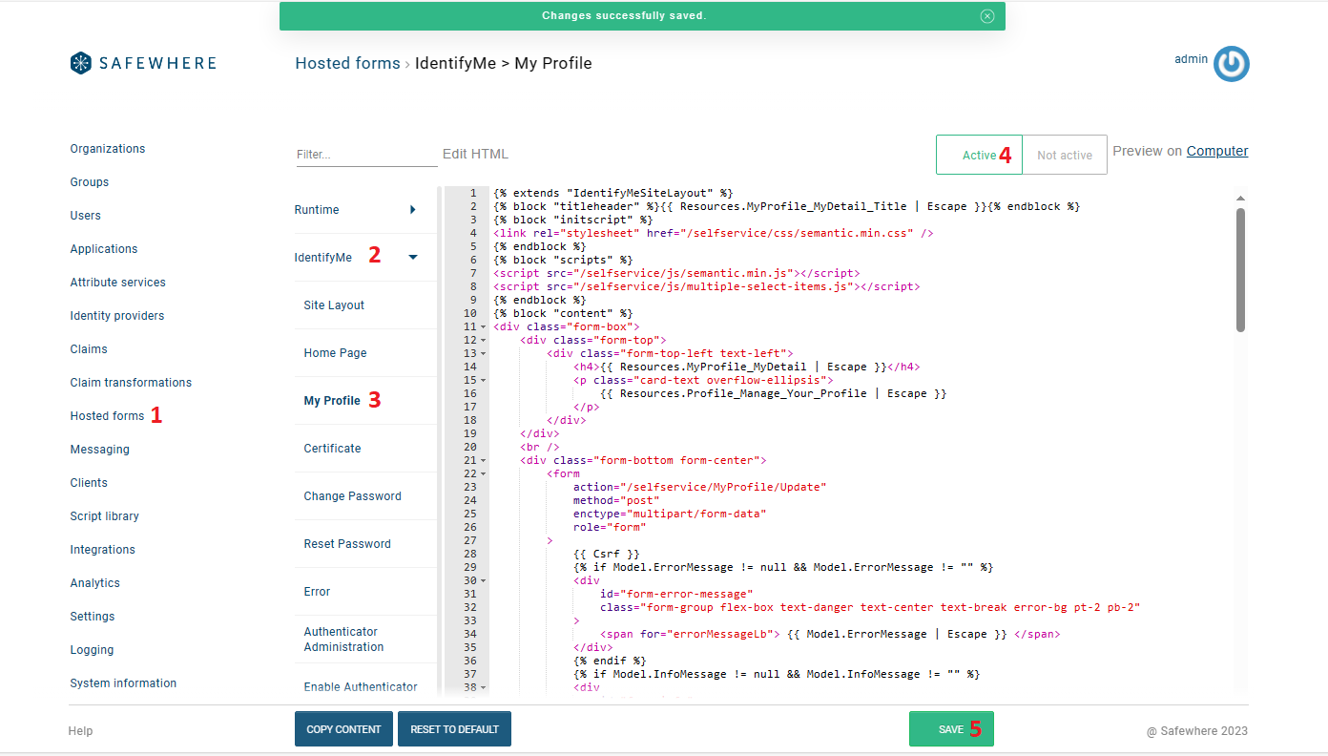
Task: Collapse the IdentifyMe section arrow
Action: tap(412, 258)
